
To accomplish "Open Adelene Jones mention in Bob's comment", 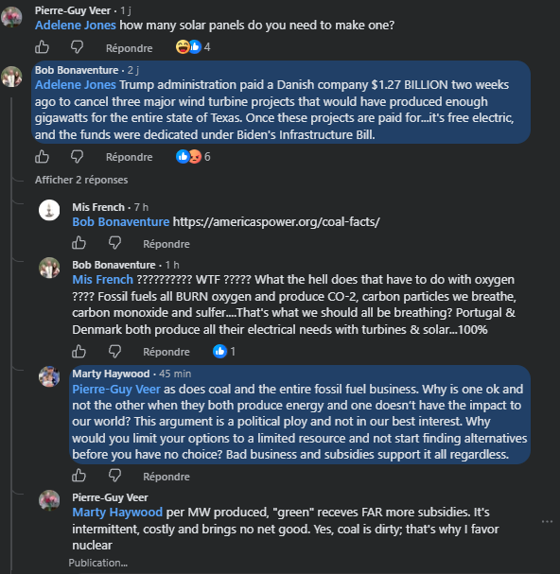I will (x=76, y=85).
